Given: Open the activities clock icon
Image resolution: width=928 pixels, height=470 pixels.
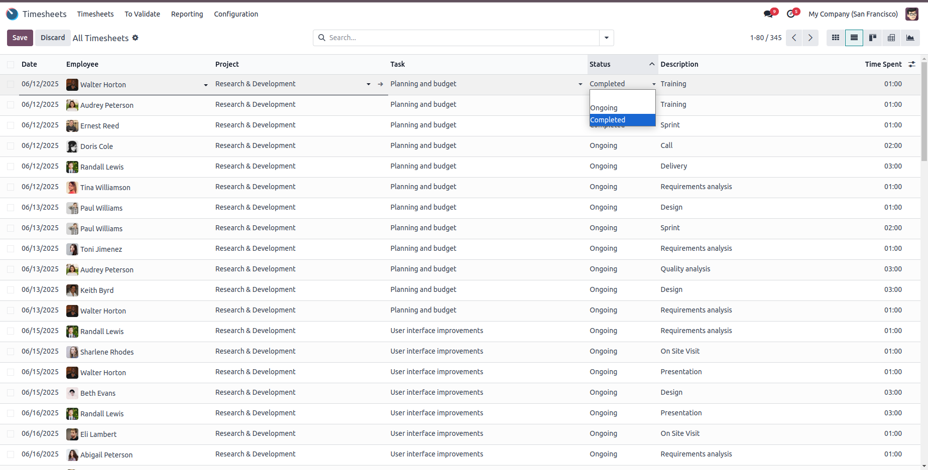Looking at the screenshot, I should (x=791, y=14).
